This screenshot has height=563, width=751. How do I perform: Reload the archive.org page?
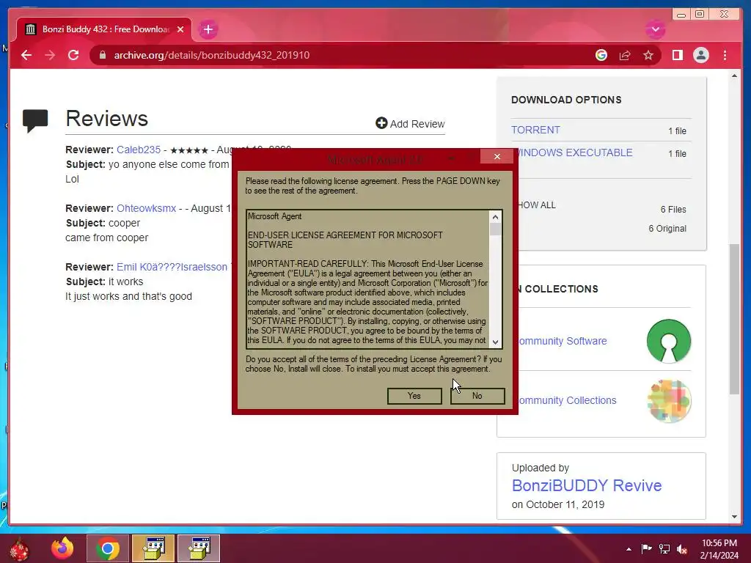[x=73, y=55]
